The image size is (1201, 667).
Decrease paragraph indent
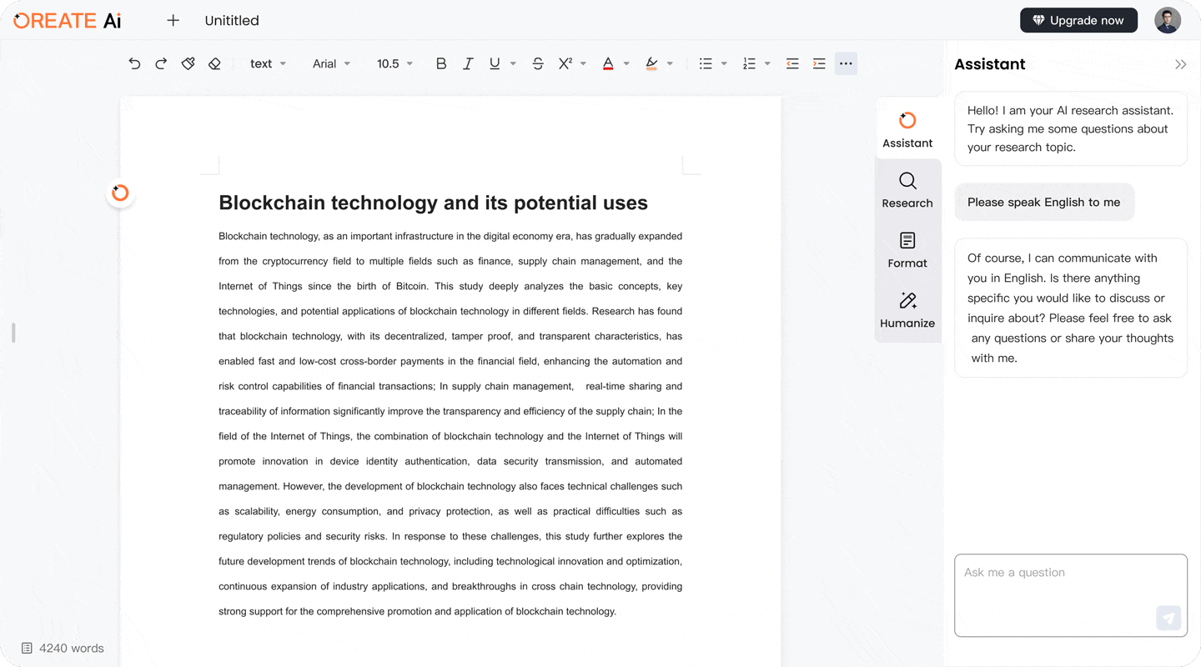(792, 63)
